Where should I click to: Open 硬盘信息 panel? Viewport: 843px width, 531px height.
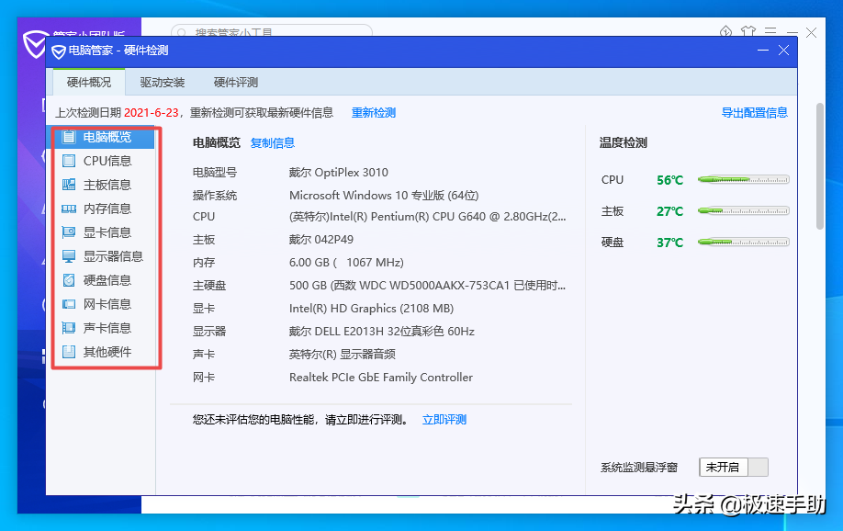(104, 279)
